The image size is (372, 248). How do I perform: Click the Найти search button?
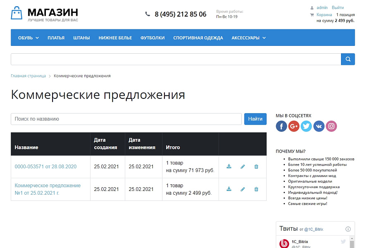[x=255, y=119]
